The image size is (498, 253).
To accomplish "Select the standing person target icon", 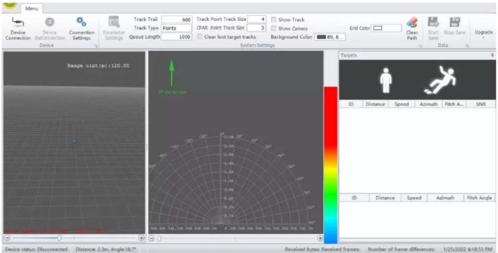I will [x=386, y=80].
